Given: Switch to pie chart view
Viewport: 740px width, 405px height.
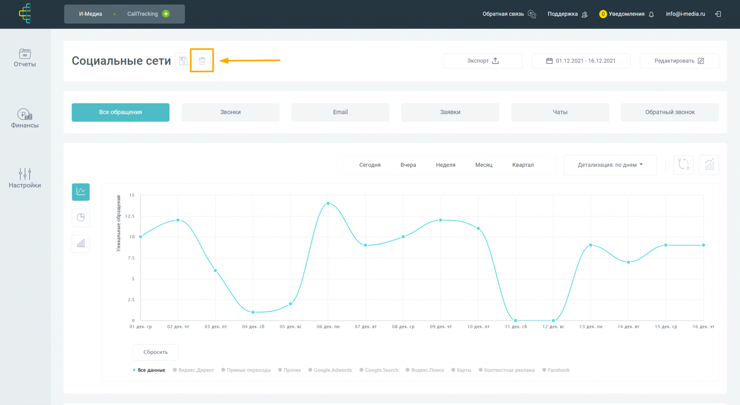Looking at the screenshot, I should pyautogui.click(x=81, y=217).
